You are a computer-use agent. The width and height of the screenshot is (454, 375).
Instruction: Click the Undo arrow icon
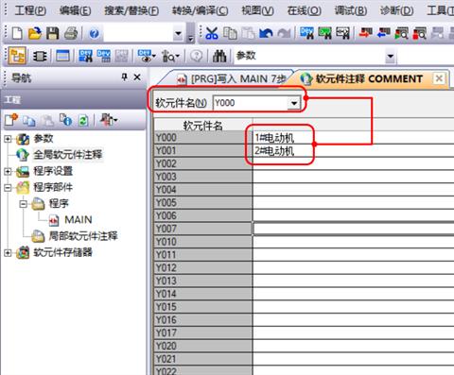(266, 33)
